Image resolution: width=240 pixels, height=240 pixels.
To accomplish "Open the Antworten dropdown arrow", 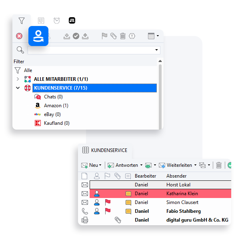I will pos(141,165).
